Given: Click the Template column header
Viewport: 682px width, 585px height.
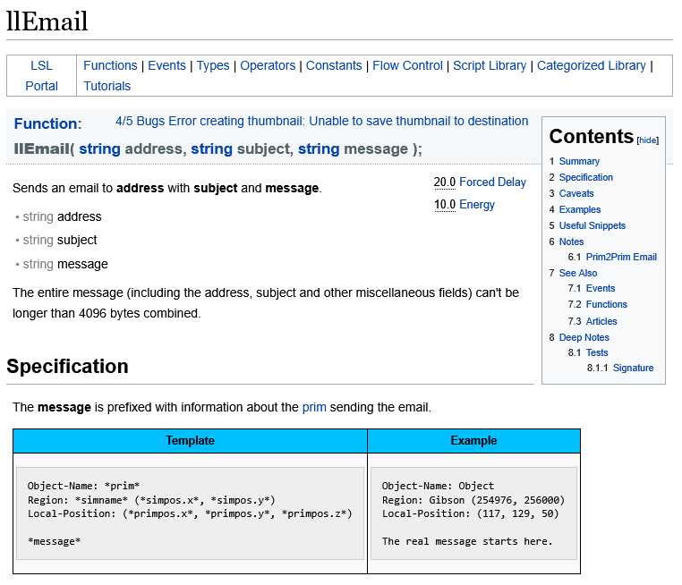Looking at the screenshot, I should coord(190,441).
